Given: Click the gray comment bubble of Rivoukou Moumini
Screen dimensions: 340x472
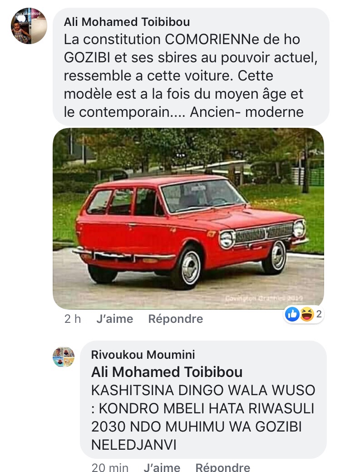Looking at the screenshot, I should click(x=203, y=400).
